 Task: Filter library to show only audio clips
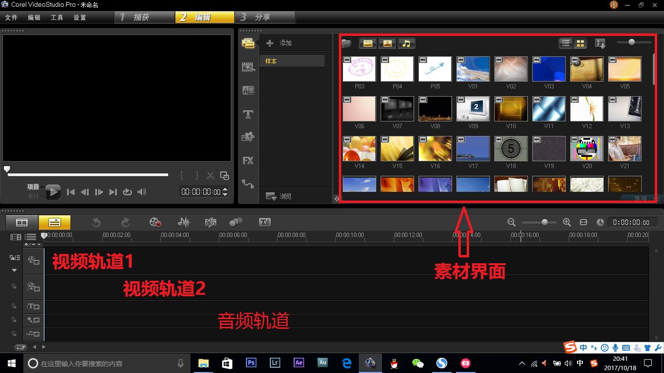point(406,43)
